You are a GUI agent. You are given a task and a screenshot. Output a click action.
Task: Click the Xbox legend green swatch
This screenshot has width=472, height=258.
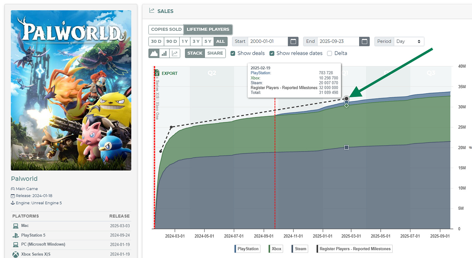269,249
